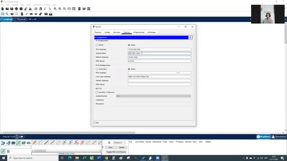Click the IPv4 Address input field
The image size is (287, 161).
point(160,50)
